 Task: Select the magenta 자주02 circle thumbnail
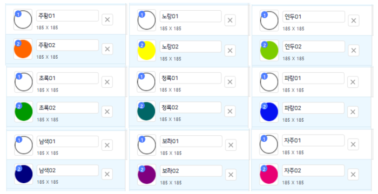coord(269,175)
